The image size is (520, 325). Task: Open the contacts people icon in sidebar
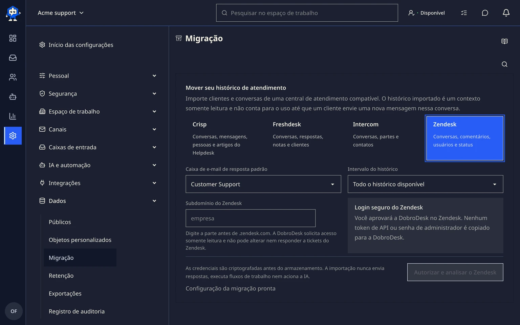tap(13, 77)
